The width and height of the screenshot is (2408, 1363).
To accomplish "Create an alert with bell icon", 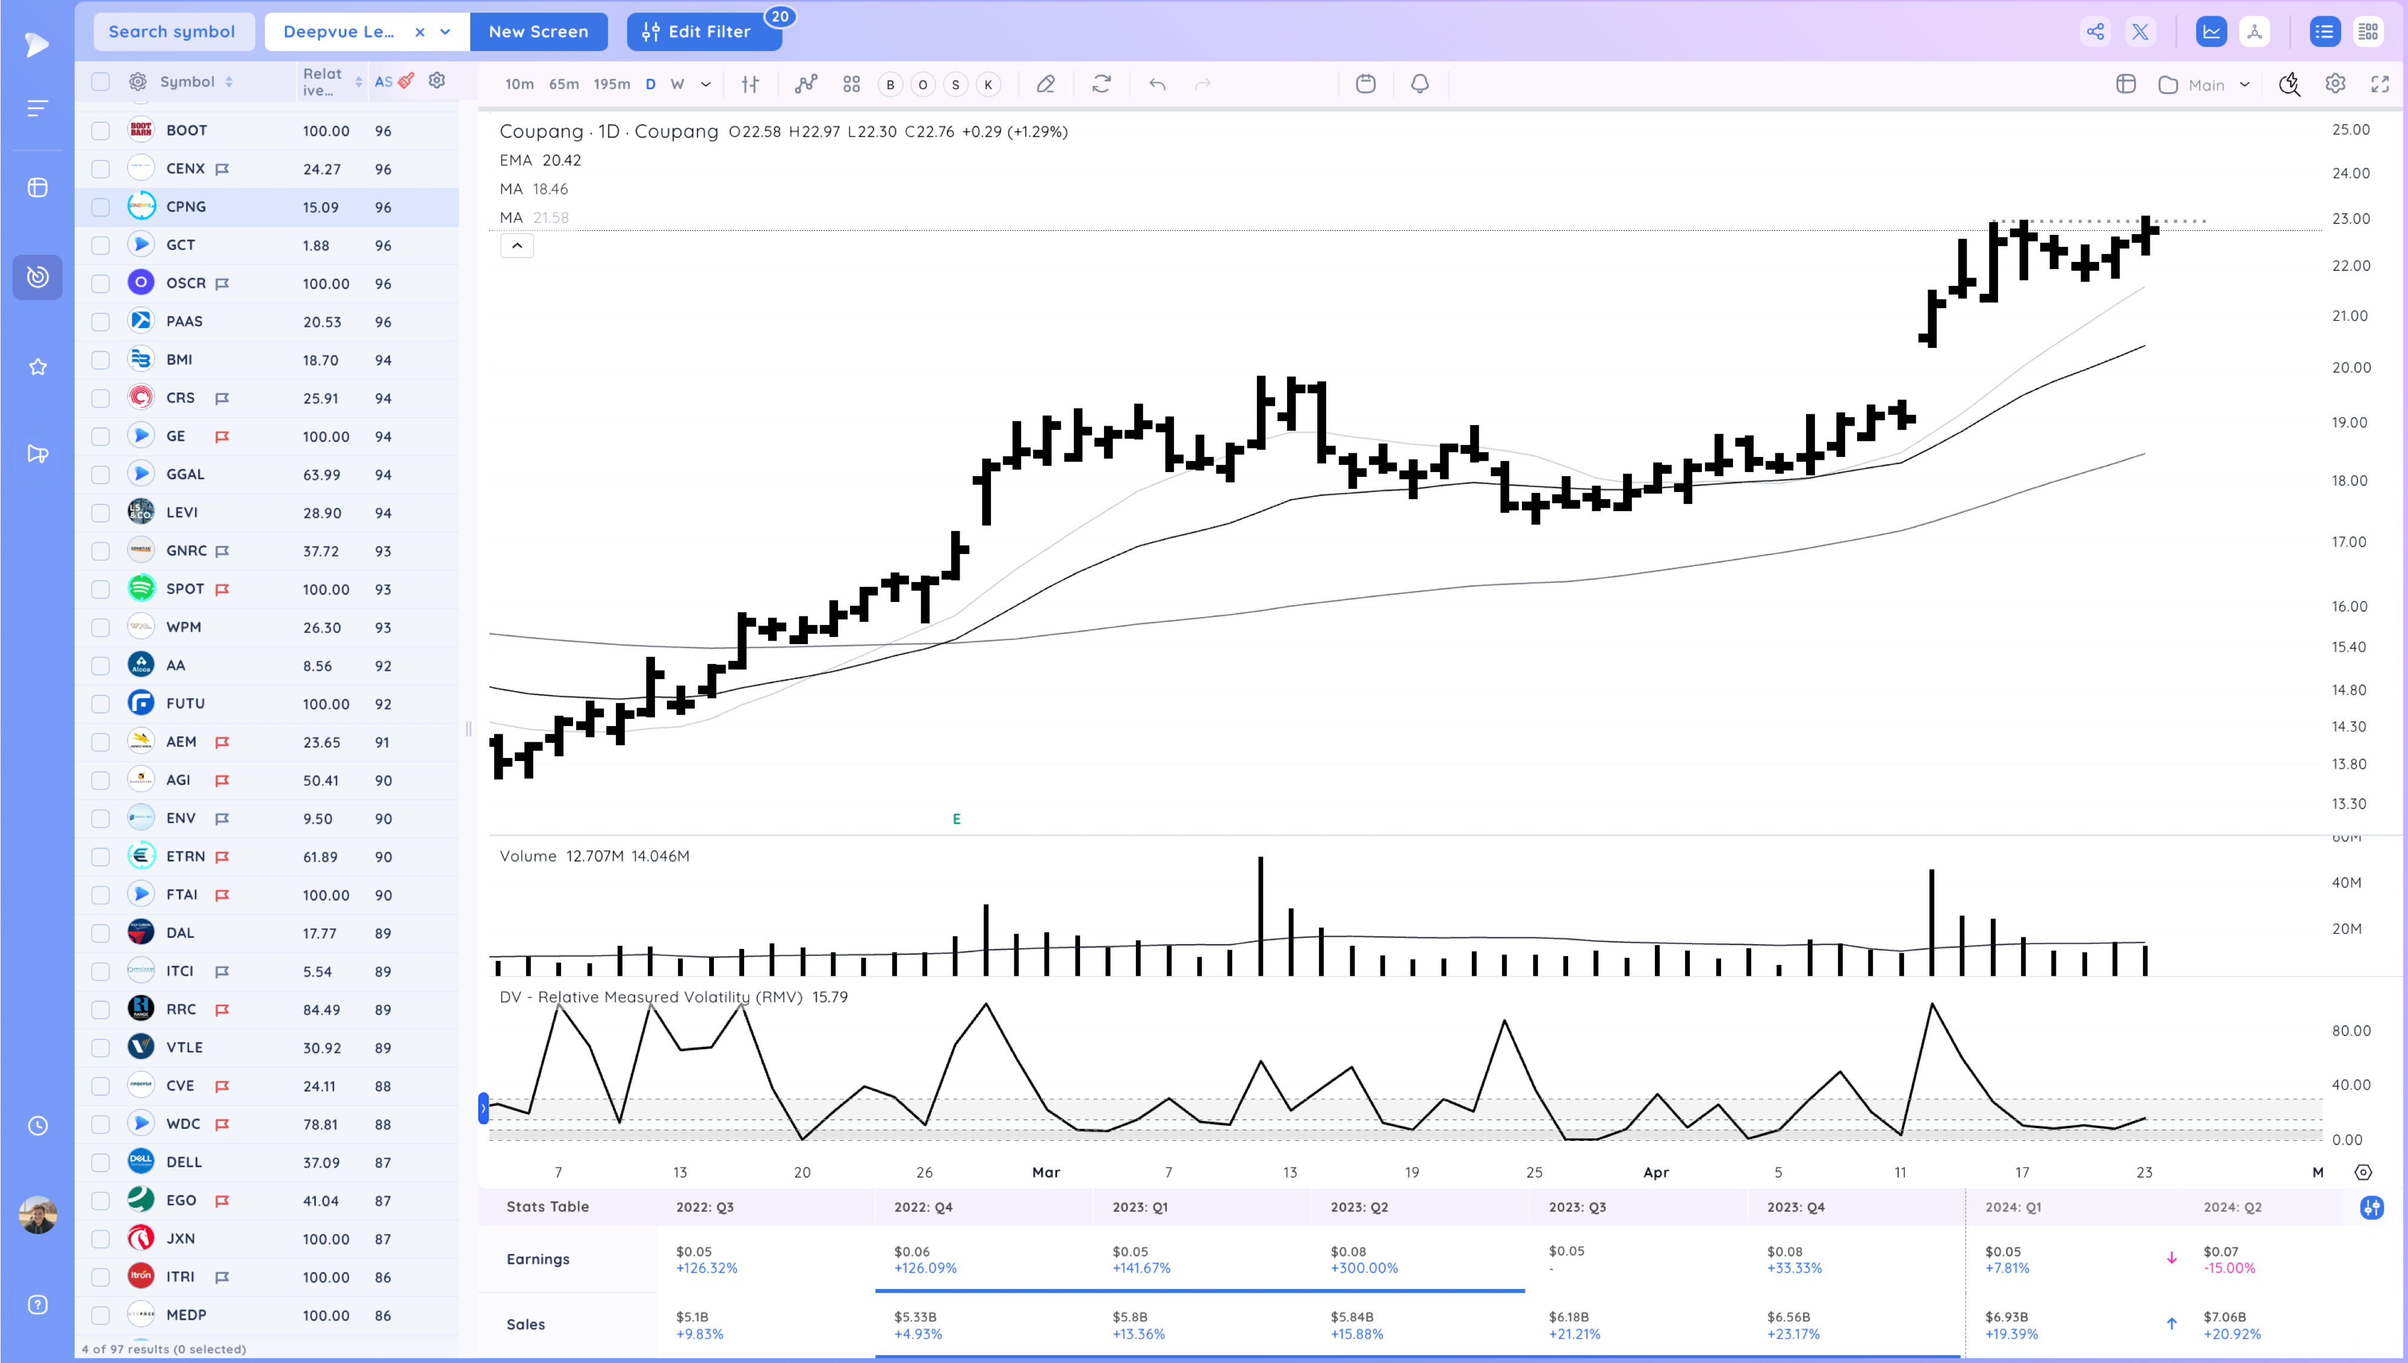I will click(x=1420, y=84).
